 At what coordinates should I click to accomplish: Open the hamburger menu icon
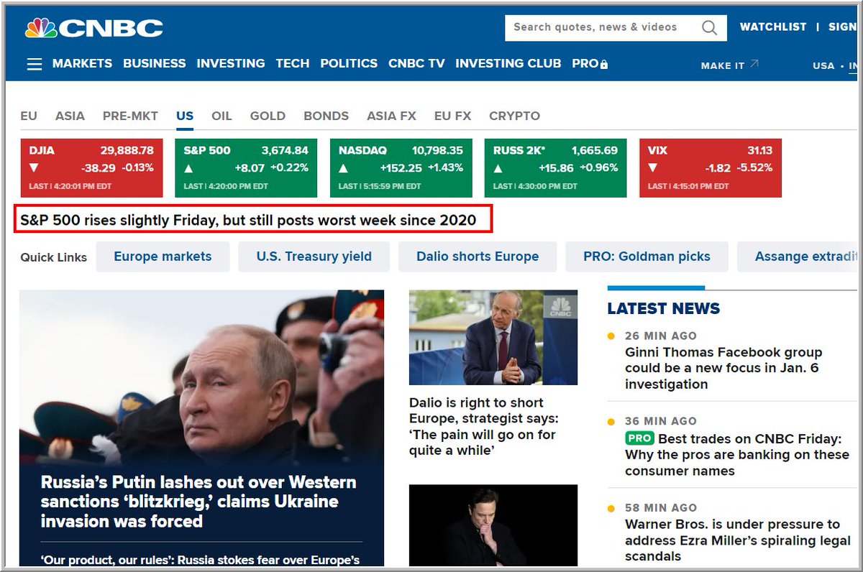coord(35,64)
